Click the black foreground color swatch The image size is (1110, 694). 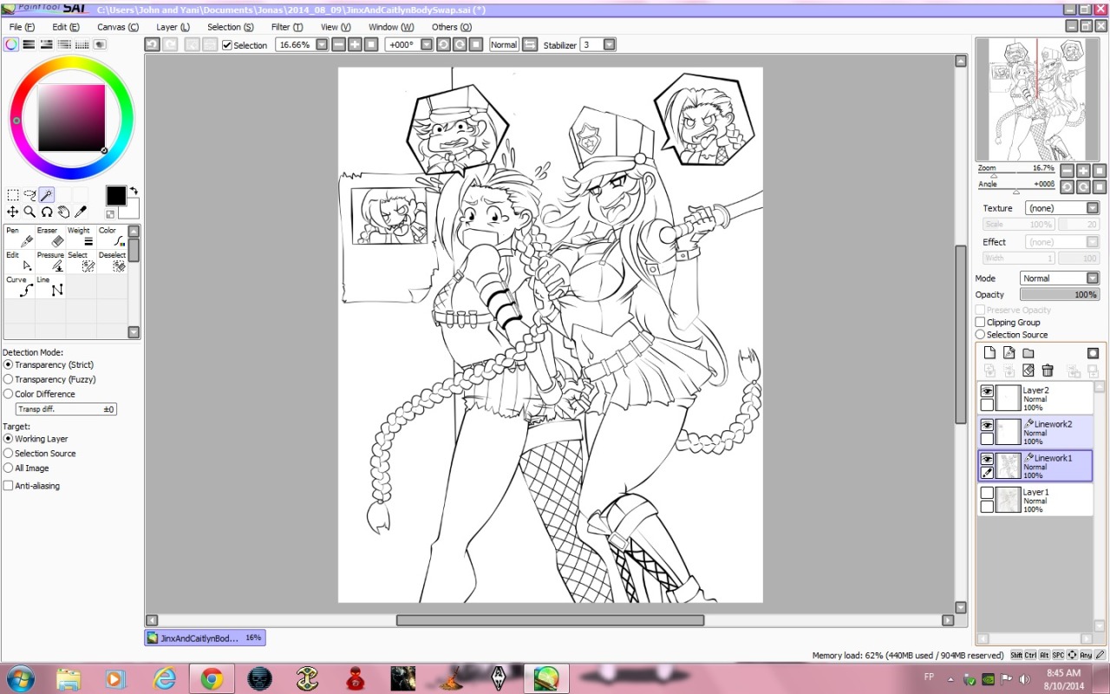(116, 196)
